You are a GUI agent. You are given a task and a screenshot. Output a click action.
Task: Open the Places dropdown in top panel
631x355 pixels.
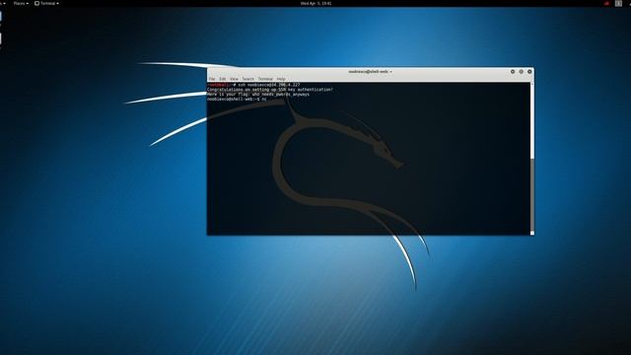tap(21, 3)
